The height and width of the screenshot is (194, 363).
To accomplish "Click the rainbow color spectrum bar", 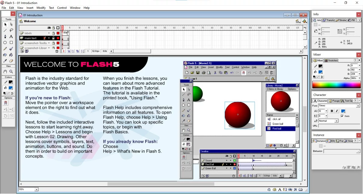I will 336,85.
